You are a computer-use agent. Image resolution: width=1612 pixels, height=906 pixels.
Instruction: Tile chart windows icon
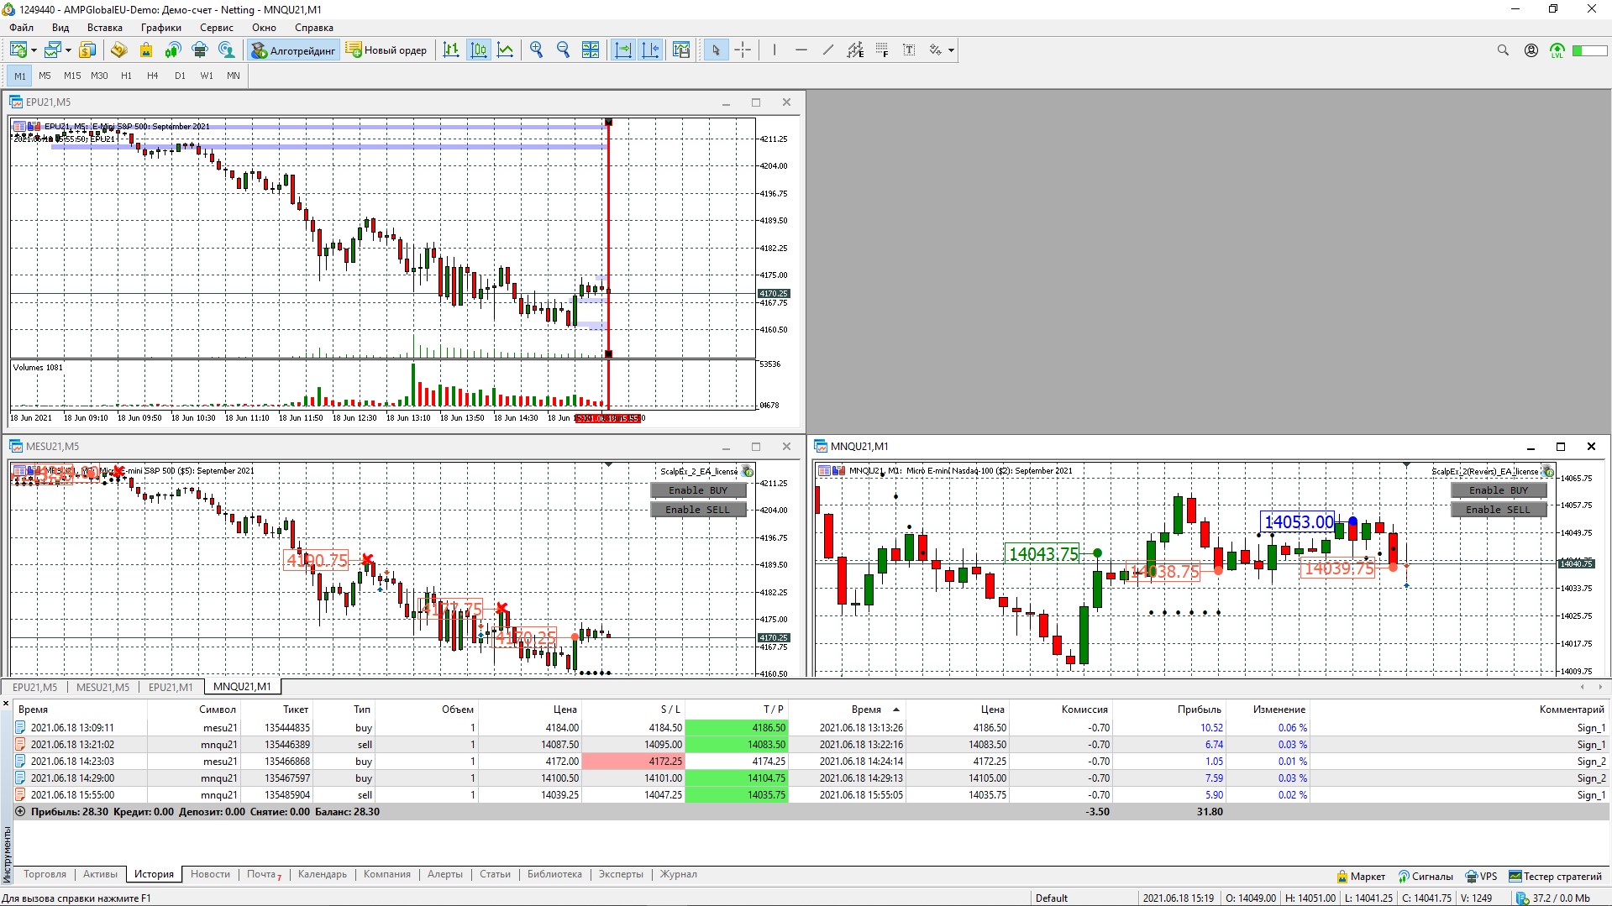pos(591,50)
